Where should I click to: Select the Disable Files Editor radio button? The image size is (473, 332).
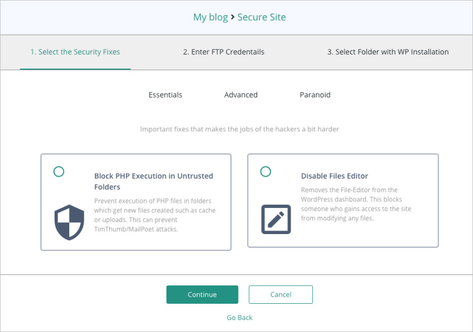[265, 172]
